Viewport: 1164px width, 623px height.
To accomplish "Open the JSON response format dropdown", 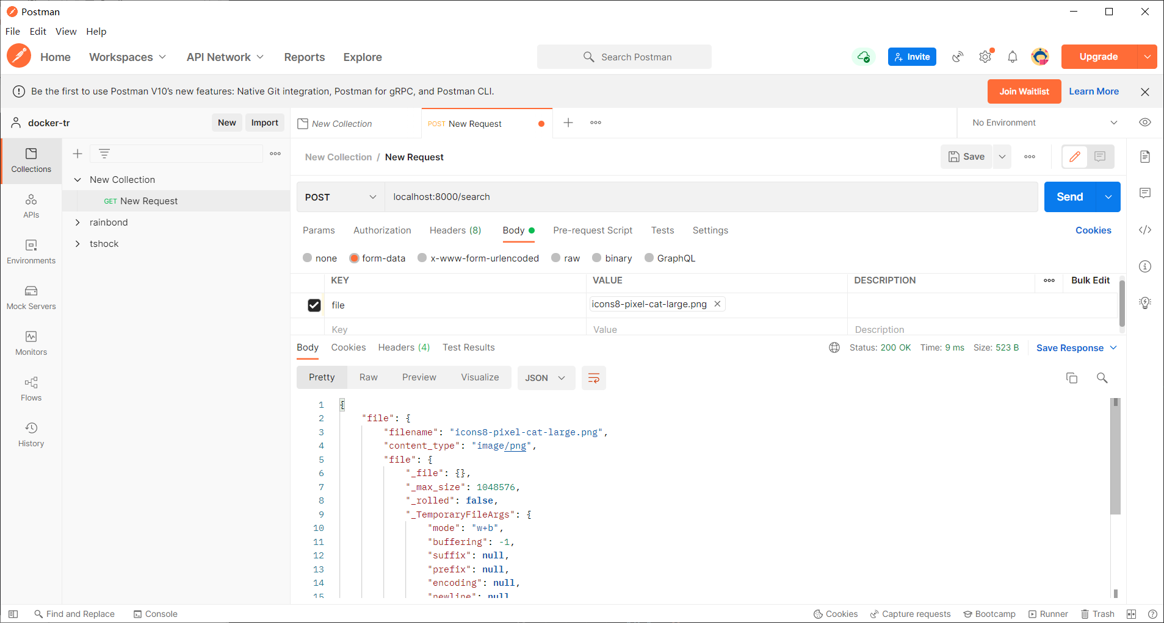I will click(546, 378).
